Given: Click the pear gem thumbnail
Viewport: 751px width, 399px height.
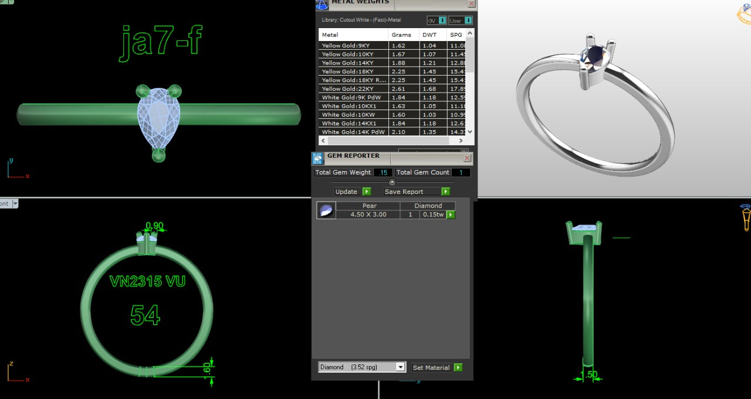Looking at the screenshot, I should click(x=326, y=210).
